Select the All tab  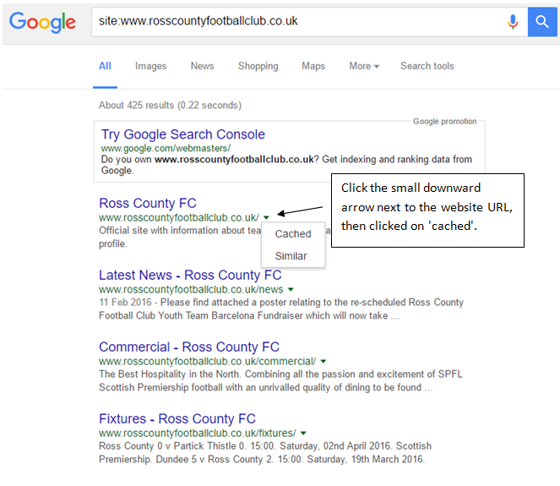click(x=105, y=66)
